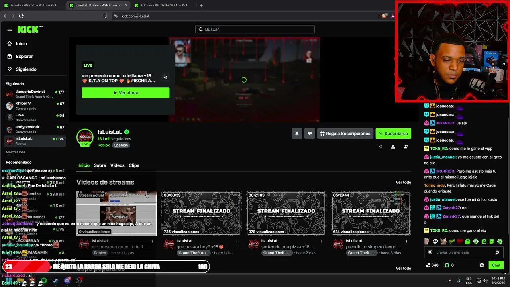Click Regala Suscripciones button
Viewport: 510px width, 287px height.
345,134
